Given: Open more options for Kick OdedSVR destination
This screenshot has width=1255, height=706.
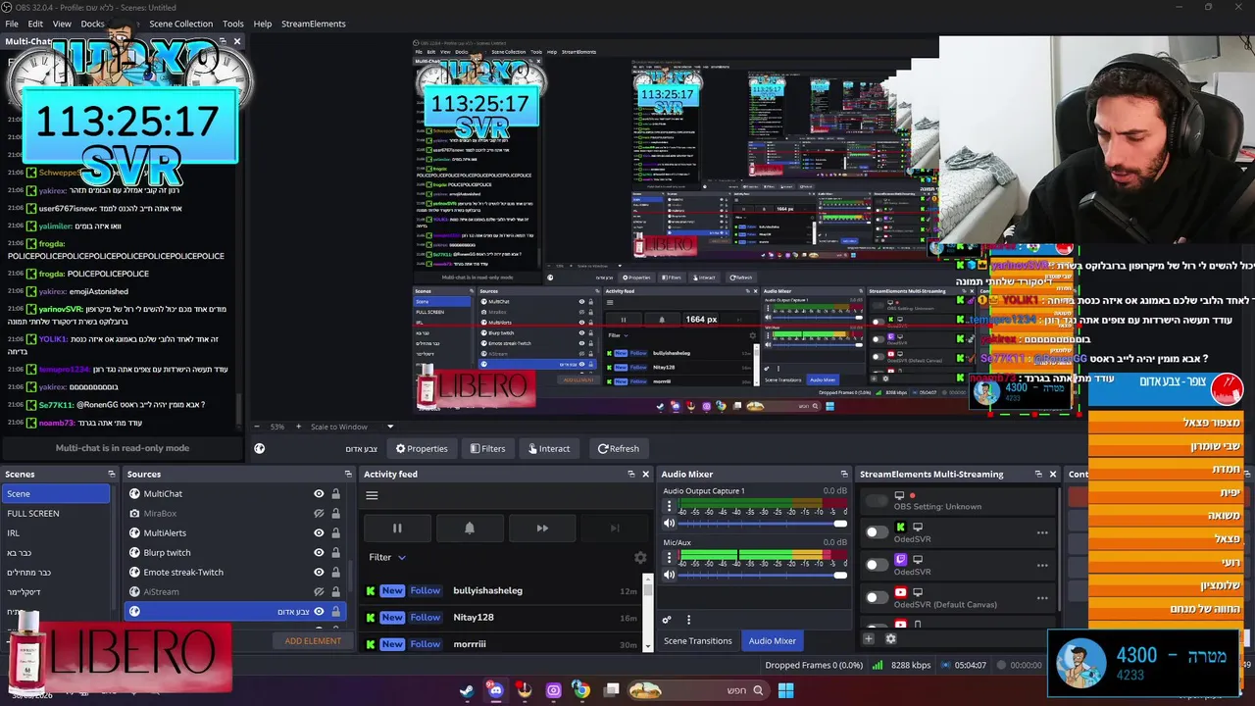Looking at the screenshot, I should click(x=1042, y=532).
